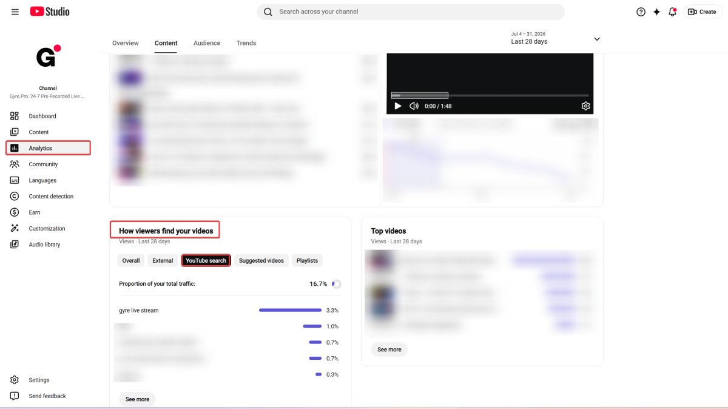
Task: Click the Create button
Action: [702, 12]
